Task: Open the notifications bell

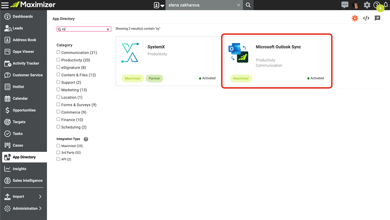Action: click(386, 5)
